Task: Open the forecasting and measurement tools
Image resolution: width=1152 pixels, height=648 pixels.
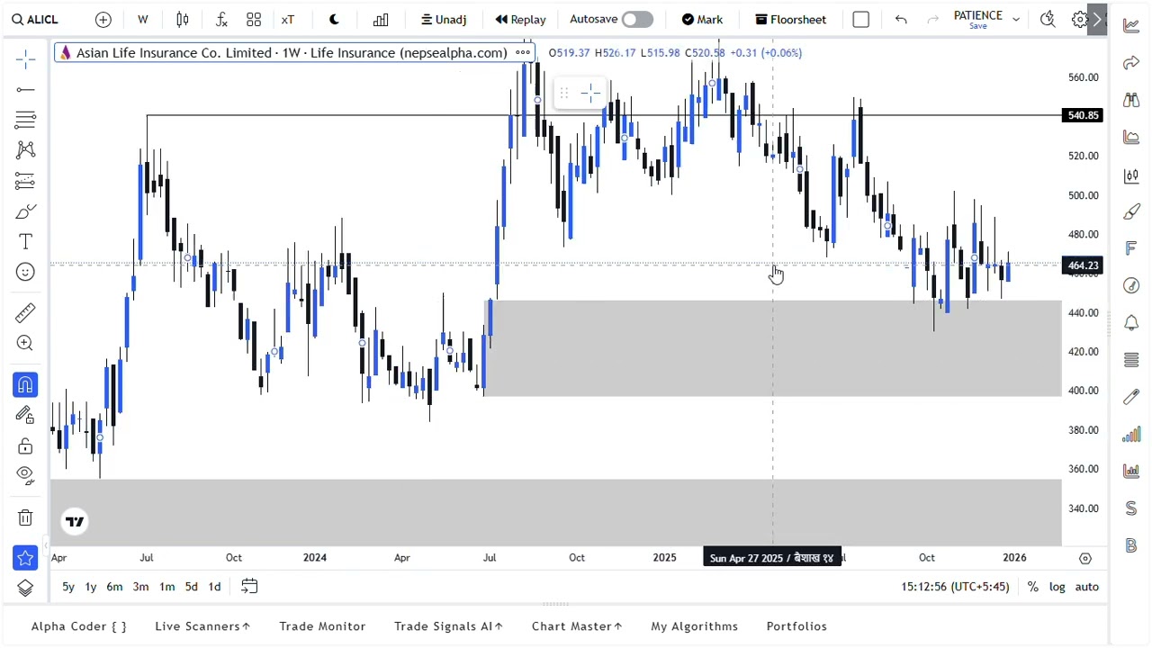Action: pos(25,181)
